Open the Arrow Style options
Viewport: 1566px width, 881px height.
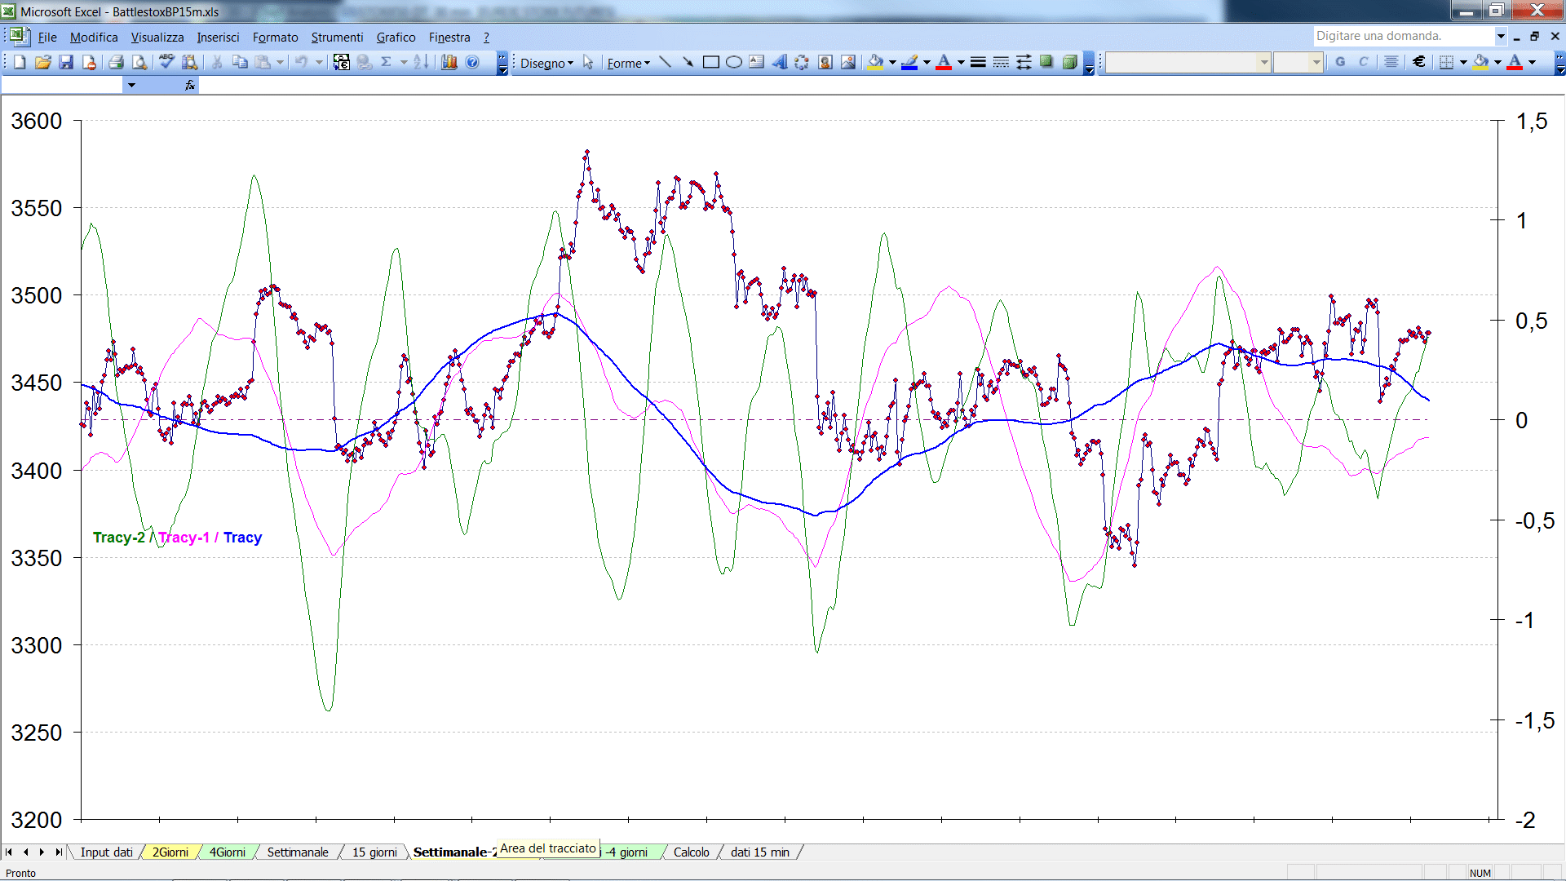coord(1024,62)
